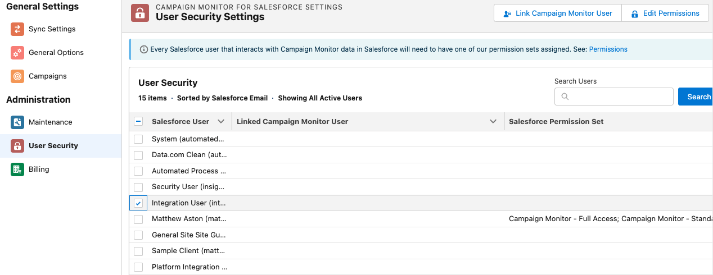Image resolution: width=713 pixels, height=275 pixels.
Task: Click System (automated) name cell
Action: pyautogui.click(x=188, y=139)
